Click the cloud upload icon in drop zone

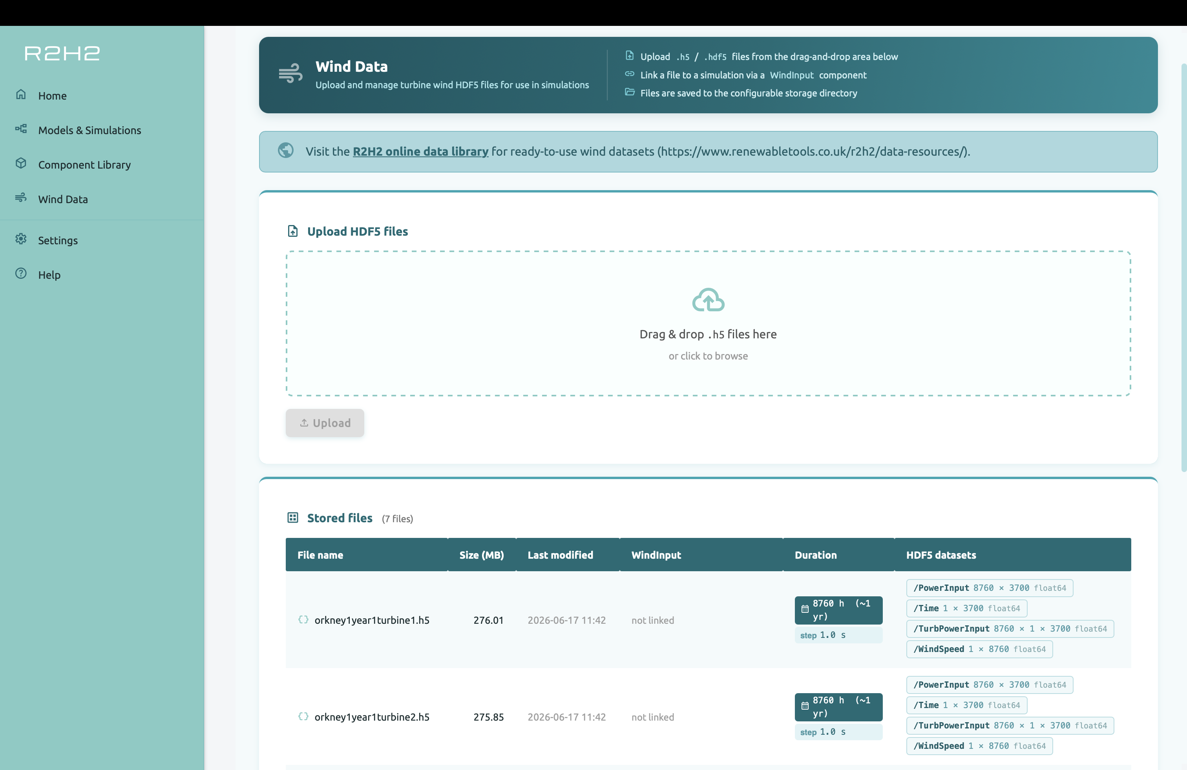click(x=708, y=300)
